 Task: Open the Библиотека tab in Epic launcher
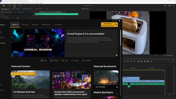(46, 24)
